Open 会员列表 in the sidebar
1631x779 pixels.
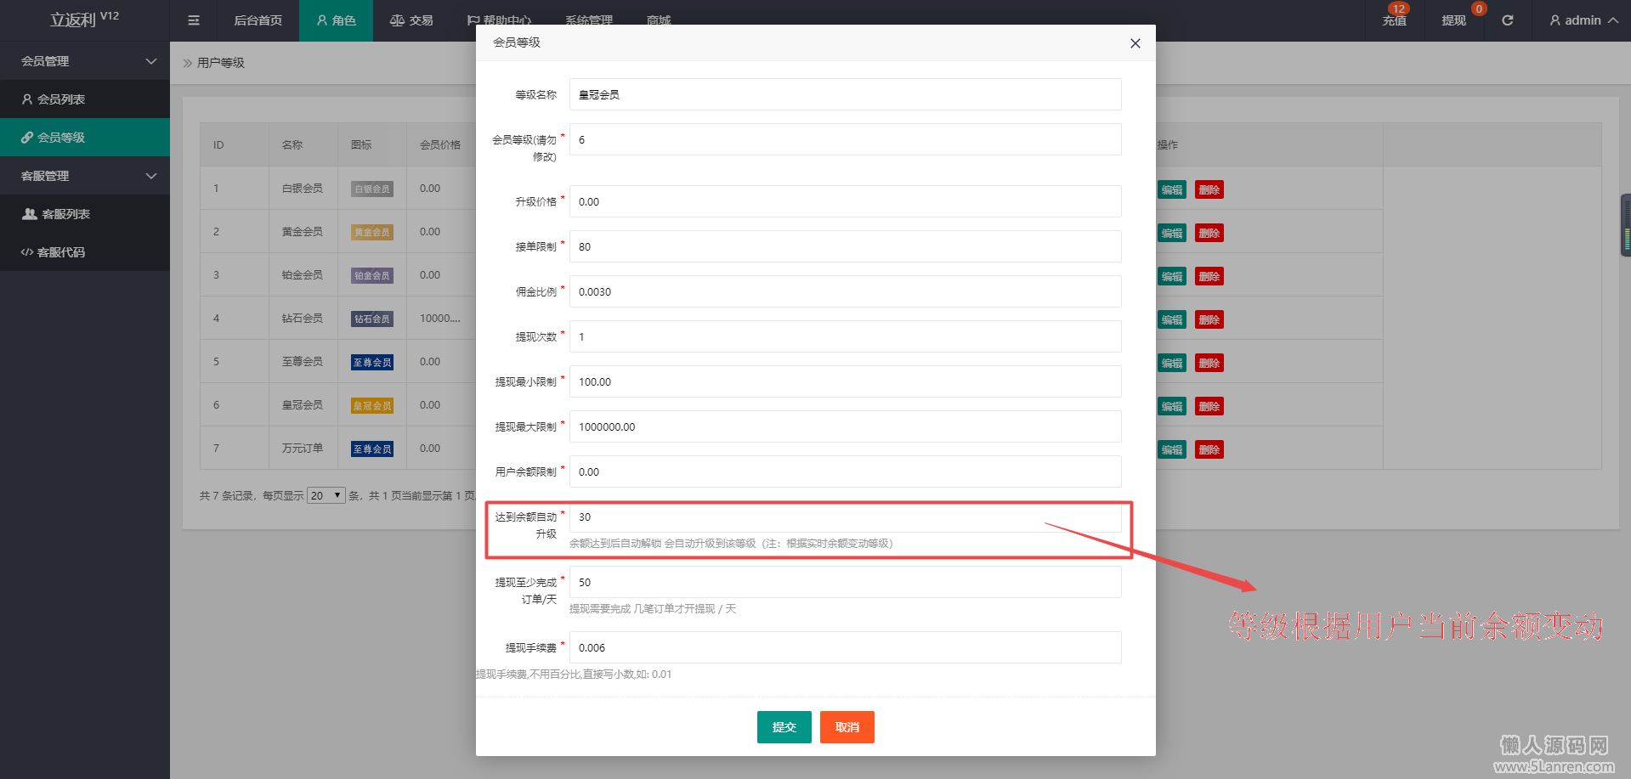(85, 99)
